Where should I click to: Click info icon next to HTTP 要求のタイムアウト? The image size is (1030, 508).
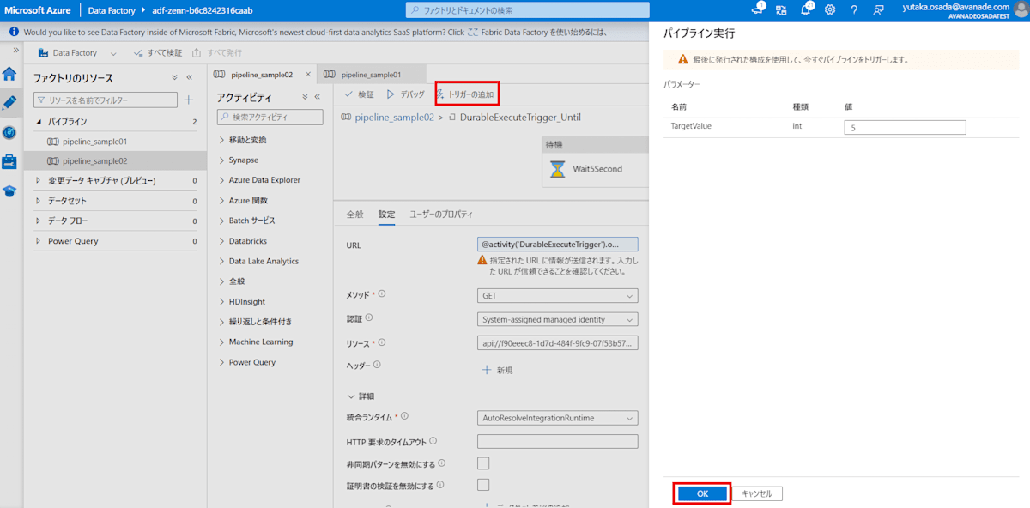point(433,441)
